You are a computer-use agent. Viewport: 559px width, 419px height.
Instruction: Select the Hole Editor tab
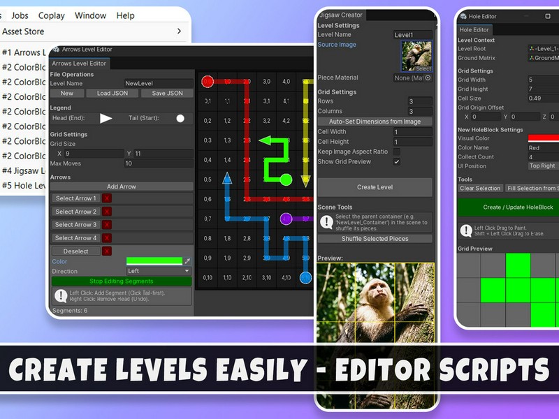474,30
